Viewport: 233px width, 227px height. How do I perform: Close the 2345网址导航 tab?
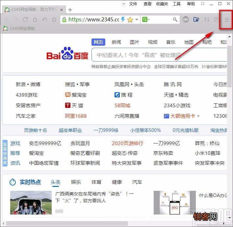tap(62, 10)
